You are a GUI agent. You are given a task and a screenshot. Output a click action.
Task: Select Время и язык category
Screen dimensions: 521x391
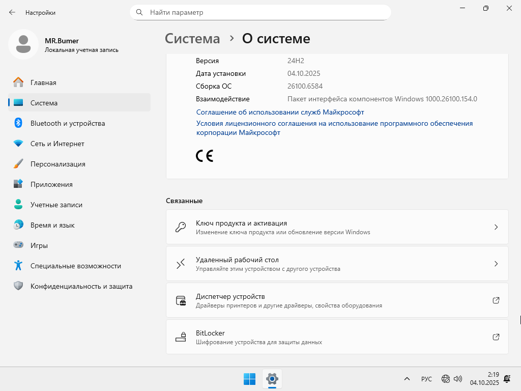52,225
